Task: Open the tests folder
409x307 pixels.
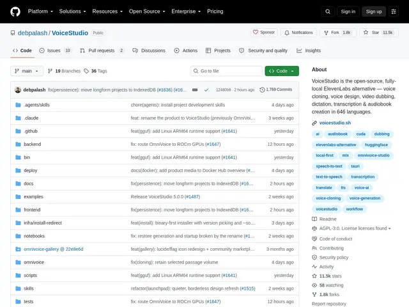Action: click(29, 301)
